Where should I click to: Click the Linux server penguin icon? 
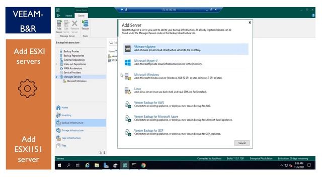click(x=127, y=90)
